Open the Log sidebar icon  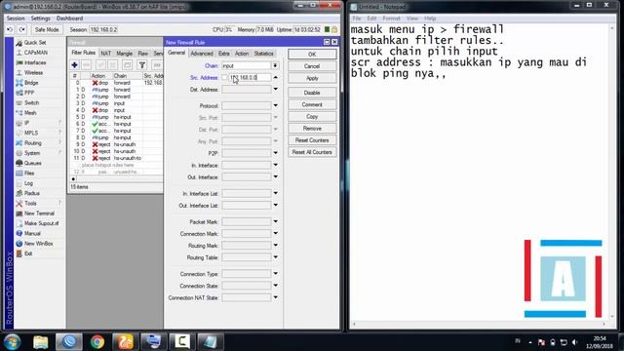(19, 183)
